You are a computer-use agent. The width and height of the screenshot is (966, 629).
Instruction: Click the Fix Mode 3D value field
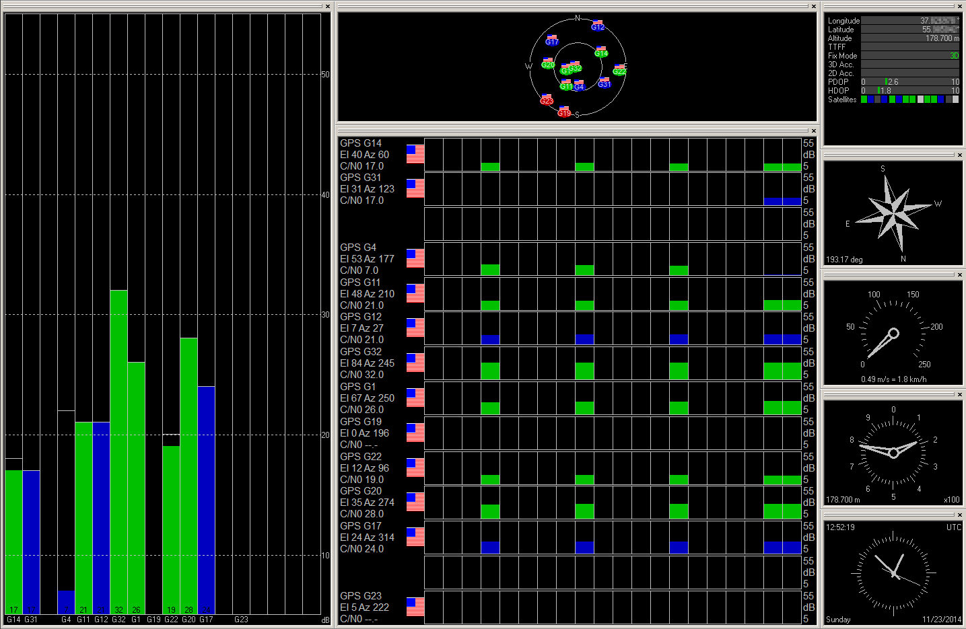point(909,56)
